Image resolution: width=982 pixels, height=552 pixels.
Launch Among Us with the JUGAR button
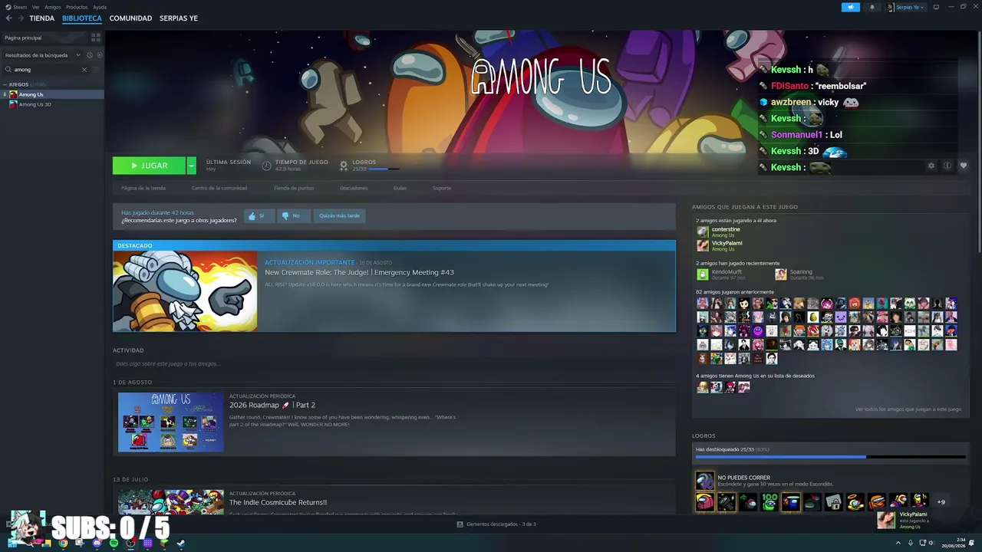click(149, 166)
